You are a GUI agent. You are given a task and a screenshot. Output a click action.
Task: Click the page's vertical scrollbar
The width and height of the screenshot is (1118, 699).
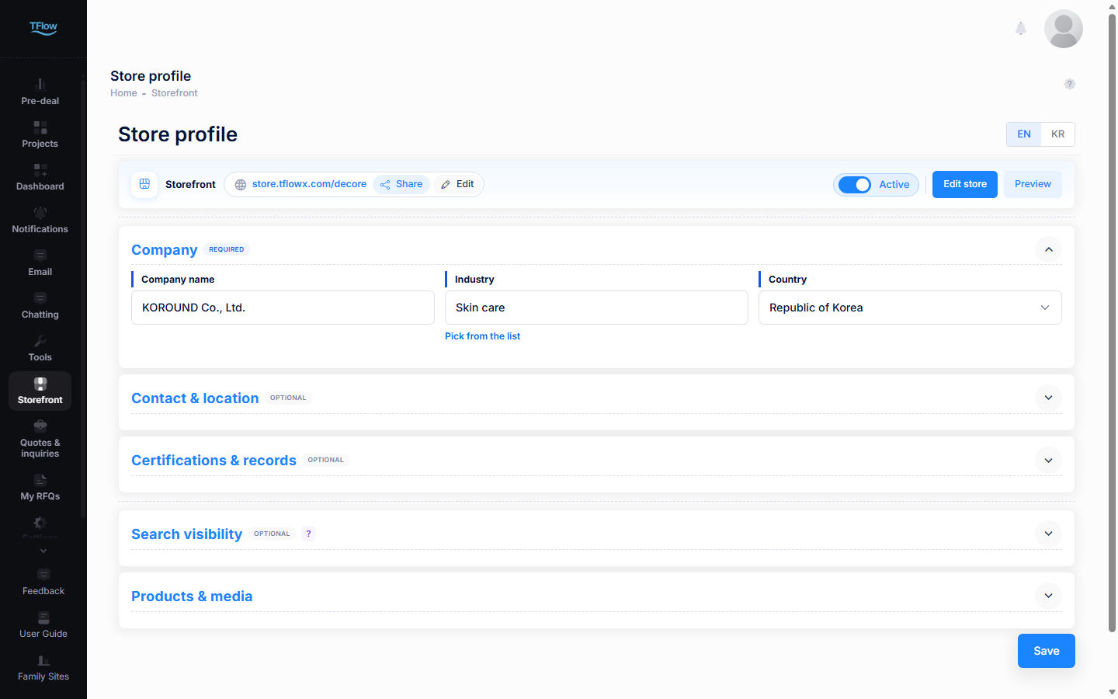pyautogui.click(x=1112, y=322)
